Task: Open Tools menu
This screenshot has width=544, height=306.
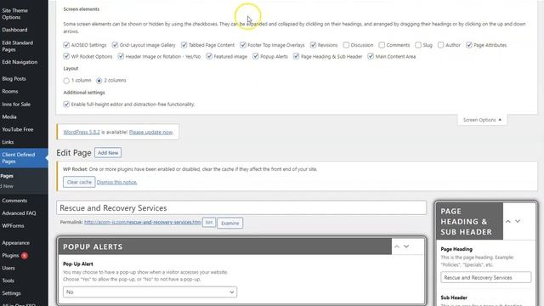Action: (x=8, y=280)
